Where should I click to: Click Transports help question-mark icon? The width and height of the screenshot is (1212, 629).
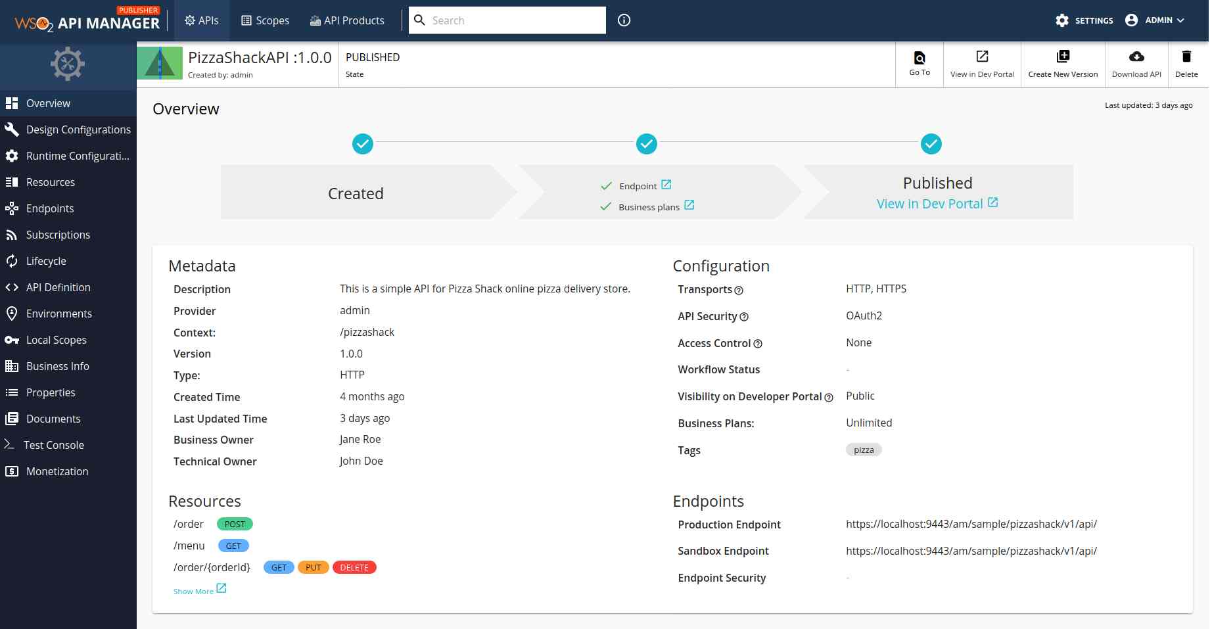739,291
